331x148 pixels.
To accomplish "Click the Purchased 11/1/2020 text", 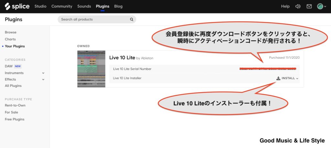I will click(284, 57).
